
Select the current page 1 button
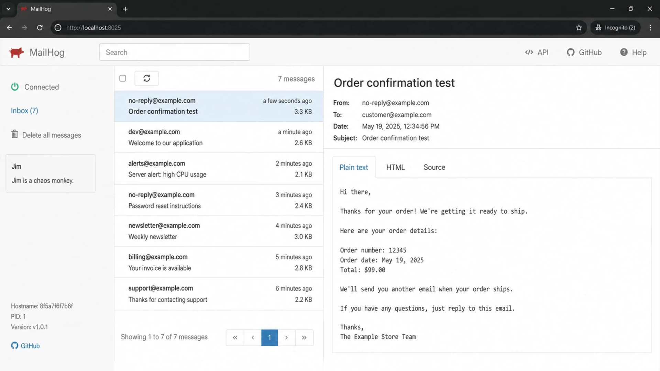tap(269, 338)
